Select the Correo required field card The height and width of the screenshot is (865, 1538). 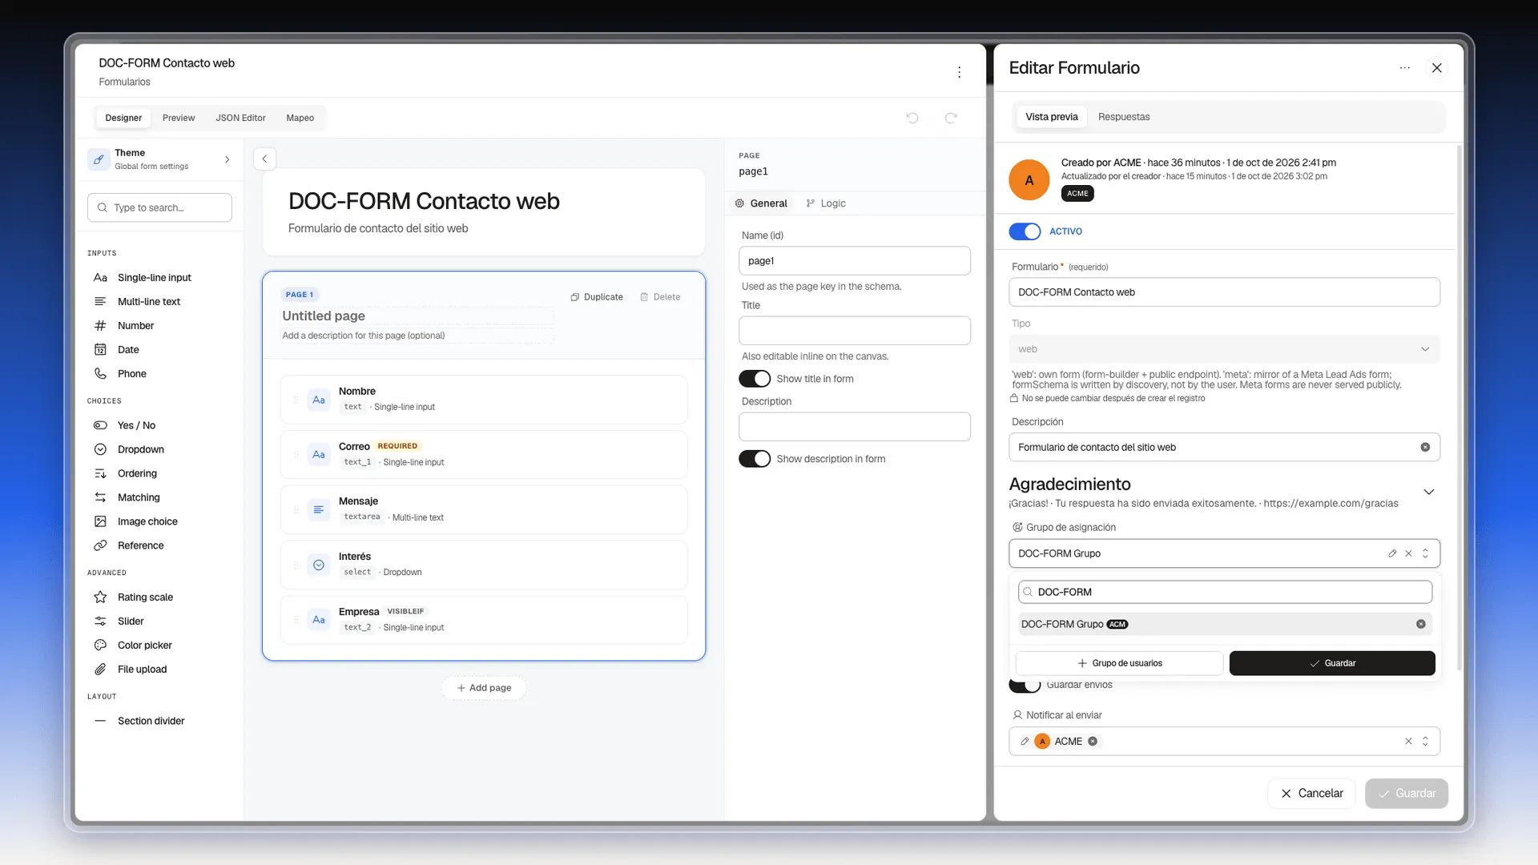(x=484, y=455)
